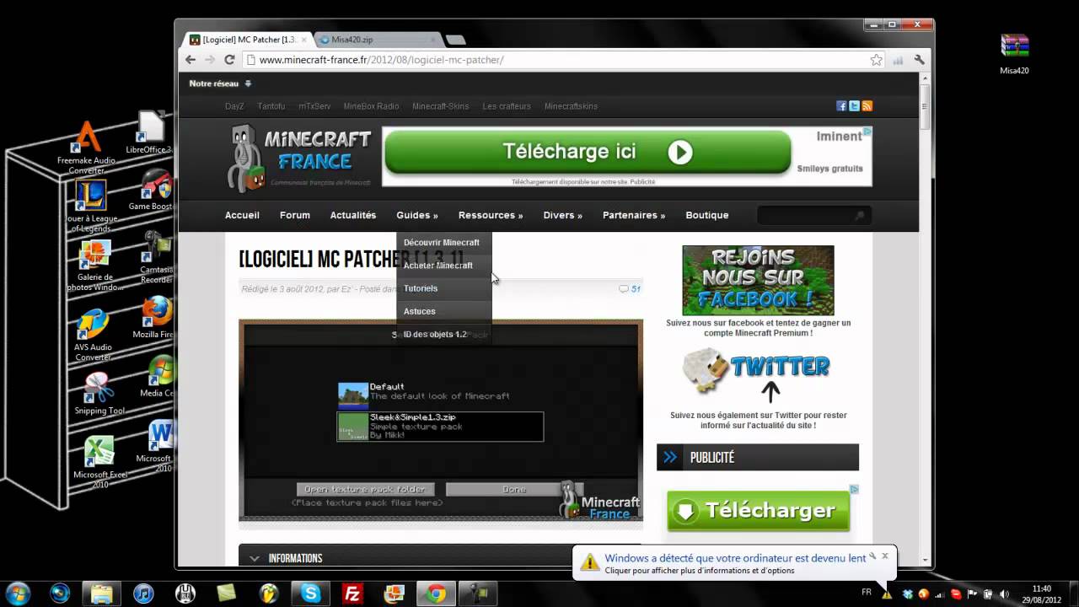Switch to the Misa420.zip browser tab
Image resolution: width=1079 pixels, height=607 pixels.
click(377, 40)
